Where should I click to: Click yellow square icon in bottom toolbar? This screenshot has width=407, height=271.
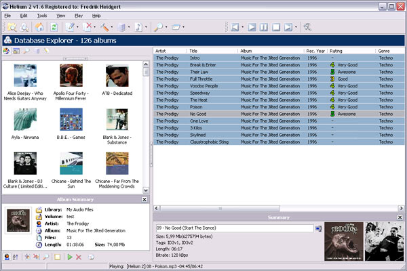tap(57, 257)
